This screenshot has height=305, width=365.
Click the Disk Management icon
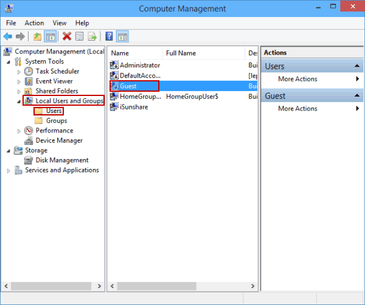tap(29, 160)
